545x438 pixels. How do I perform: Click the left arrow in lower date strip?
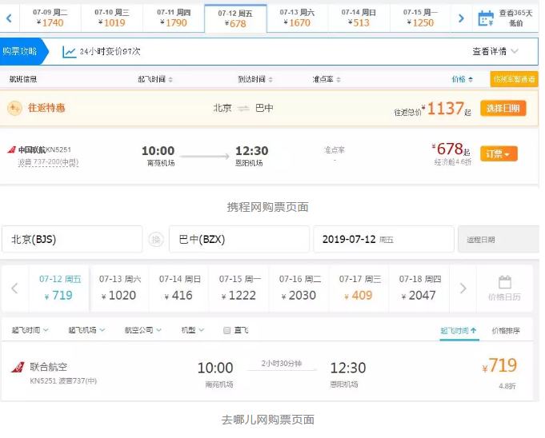(14, 289)
